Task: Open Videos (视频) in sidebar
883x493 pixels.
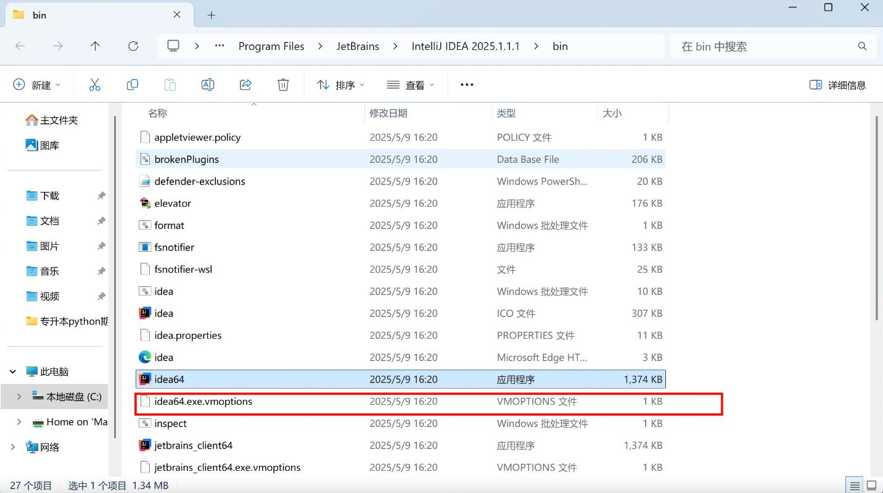Action: (43, 297)
